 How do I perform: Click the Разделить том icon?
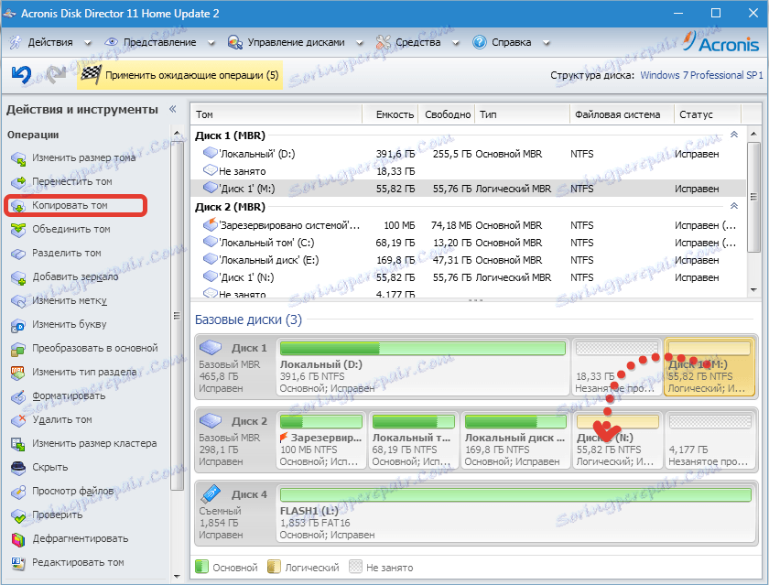point(18,254)
